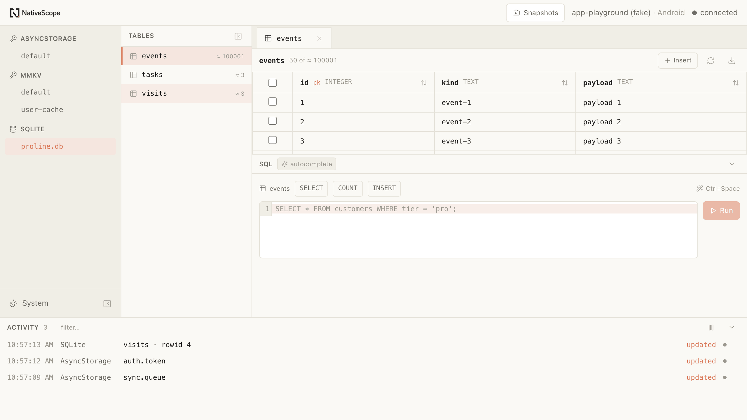Open the Snapshots panel
The height and width of the screenshot is (420, 747).
coord(535,13)
